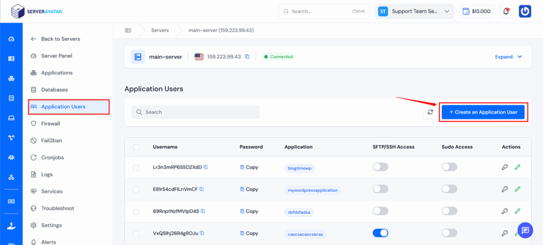
Task: Copy the server IP address 159.223.99.43
Action: tap(247, 57)
